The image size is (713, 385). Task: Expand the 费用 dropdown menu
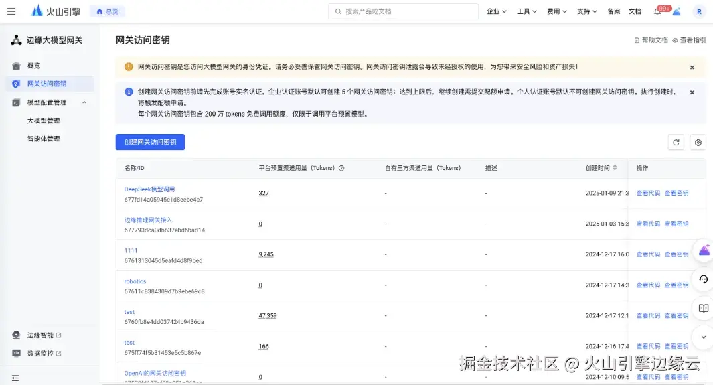(x=556, y=11)
